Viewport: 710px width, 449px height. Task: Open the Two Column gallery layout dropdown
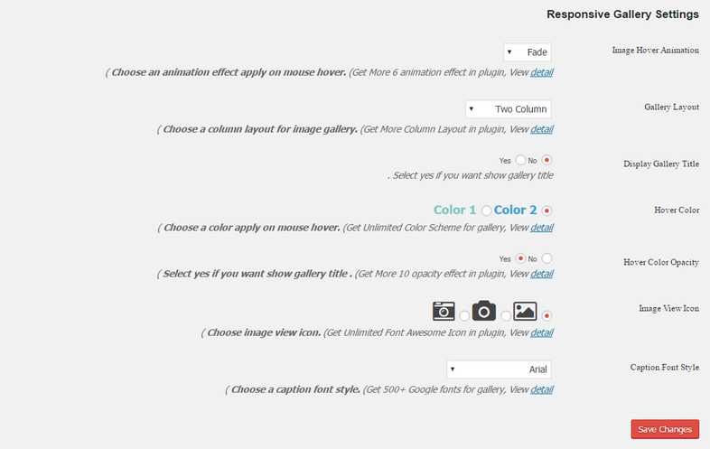point(509,109)
